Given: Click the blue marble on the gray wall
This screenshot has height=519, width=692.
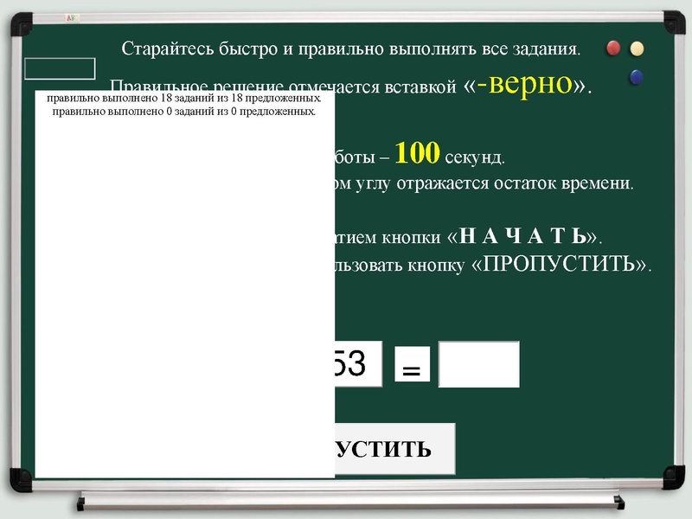Looking at the screenshot, I should 637,77.
